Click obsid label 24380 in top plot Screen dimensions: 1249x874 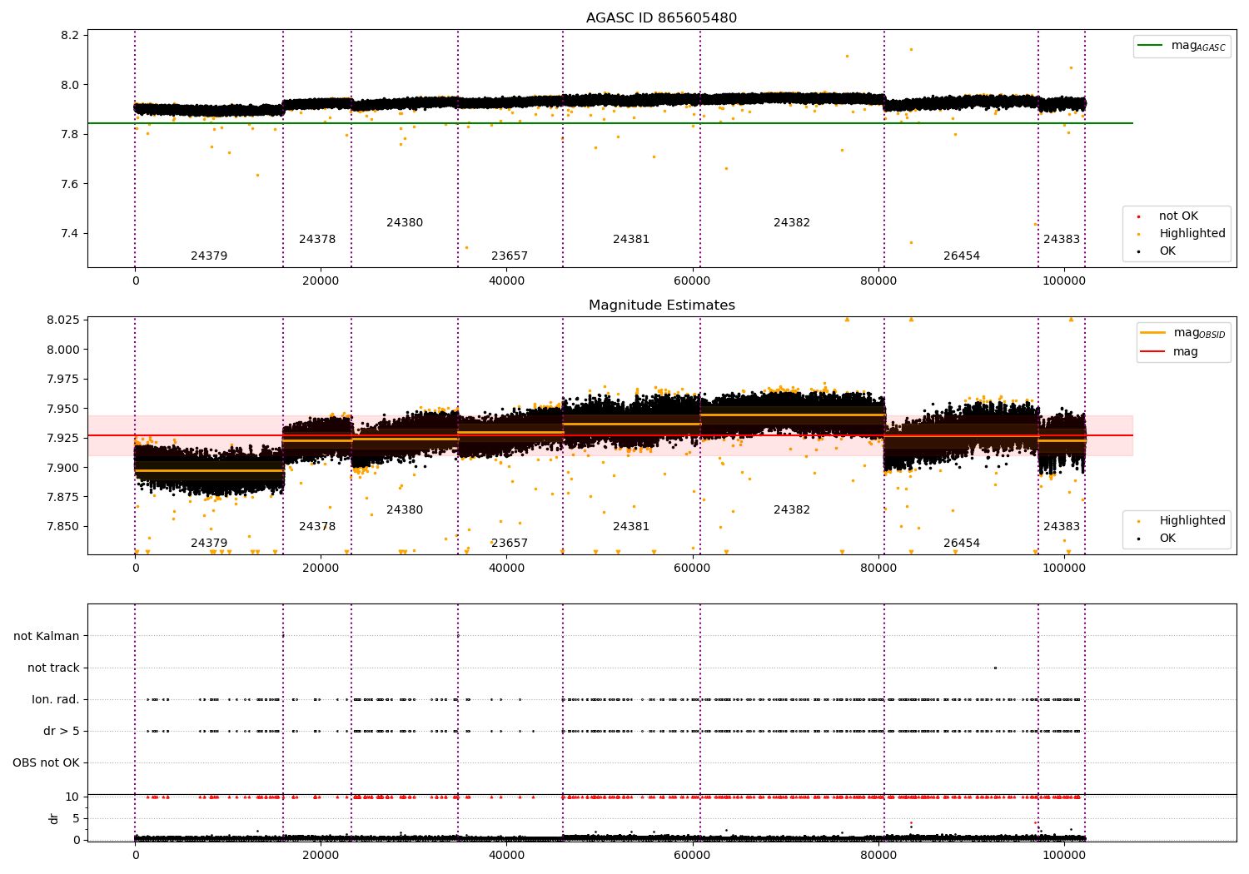[405, 223]
